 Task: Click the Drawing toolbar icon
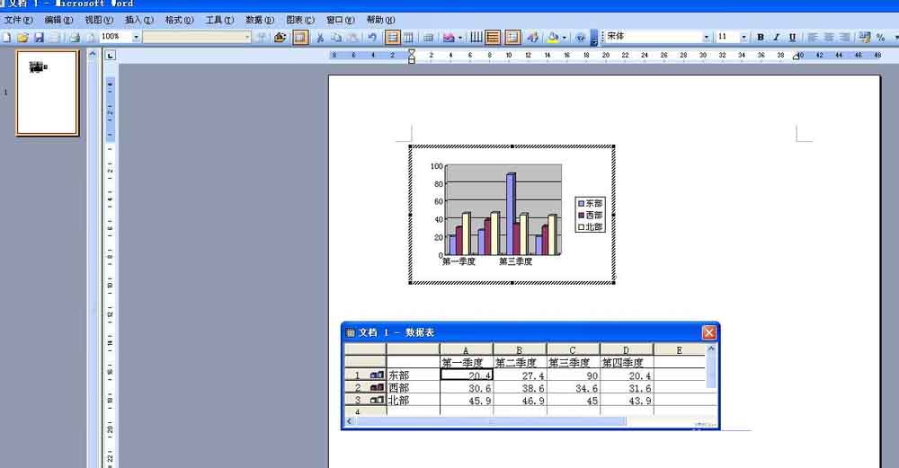pos(532,37)
